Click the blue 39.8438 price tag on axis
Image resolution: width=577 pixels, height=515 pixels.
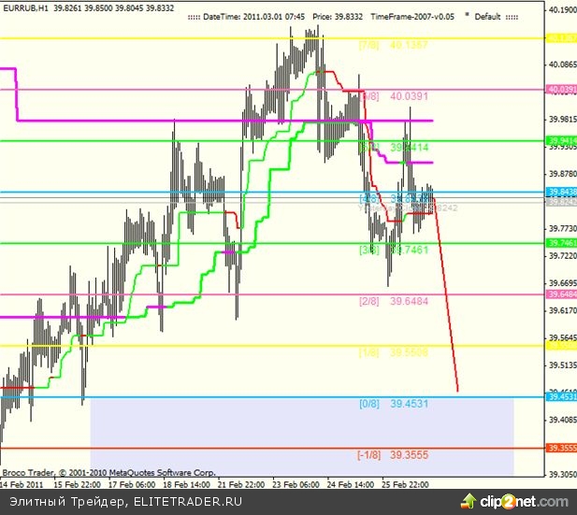(562, 192)
